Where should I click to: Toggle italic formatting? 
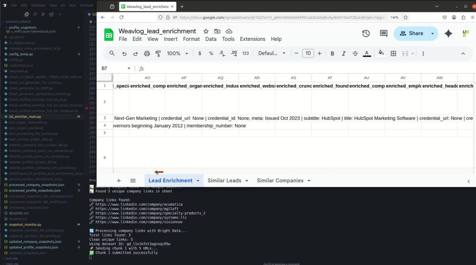(344, 53)
